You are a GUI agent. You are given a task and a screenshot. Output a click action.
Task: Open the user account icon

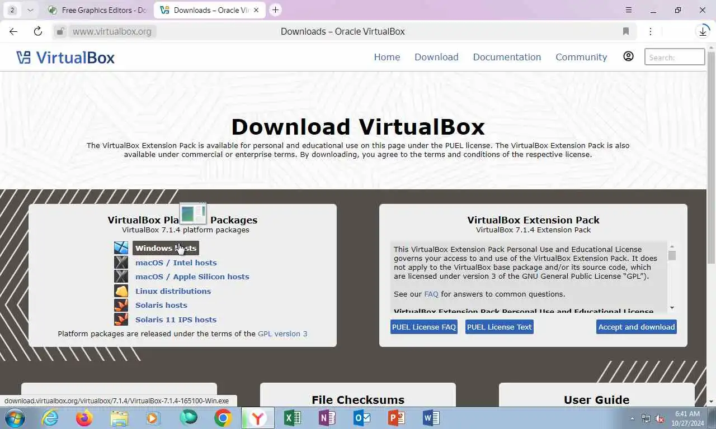(x=628, y=56)
